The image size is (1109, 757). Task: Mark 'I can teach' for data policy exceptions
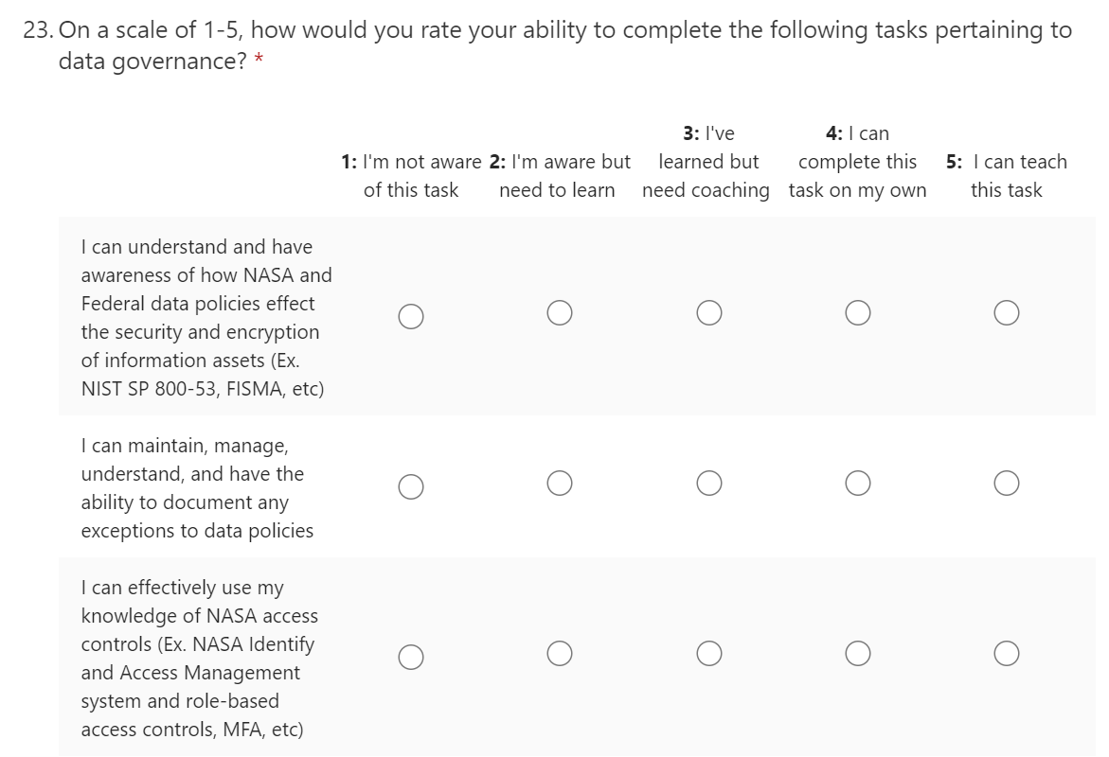[x=1007, y=484]
